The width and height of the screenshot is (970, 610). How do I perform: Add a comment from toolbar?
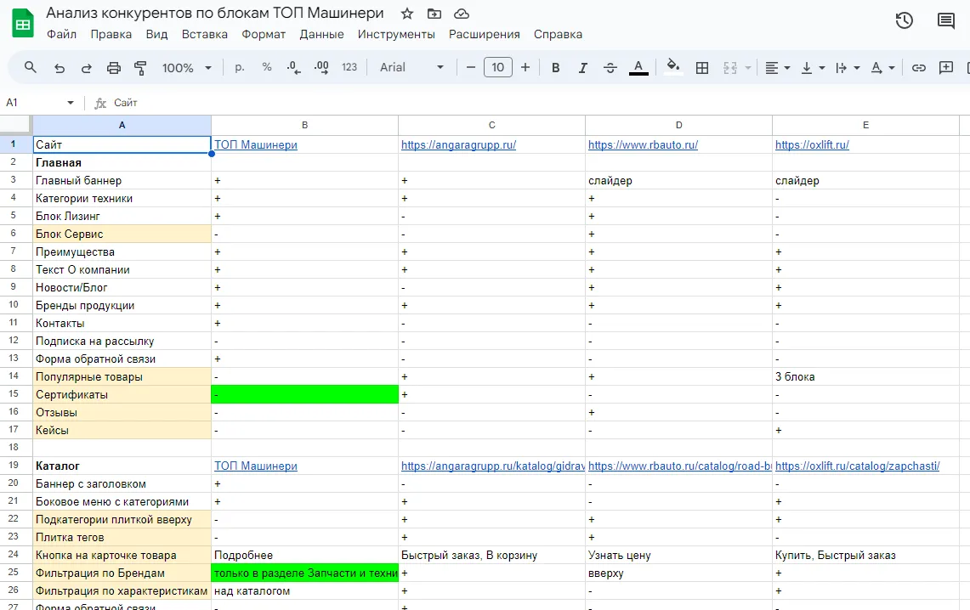(x=946, y=67)
